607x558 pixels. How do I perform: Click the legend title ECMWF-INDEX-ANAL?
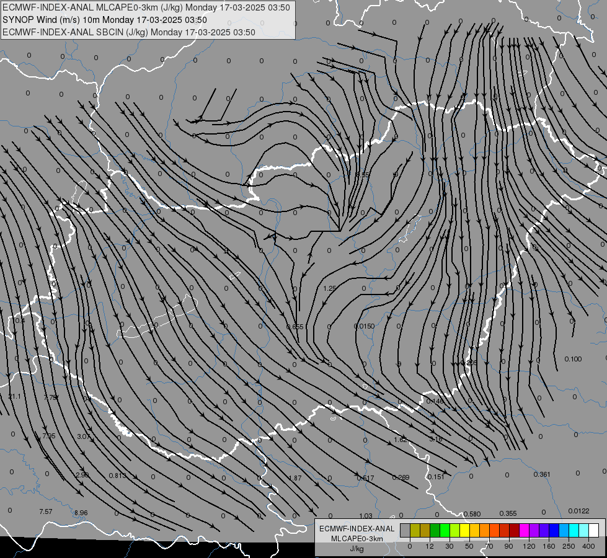point(357,529)
